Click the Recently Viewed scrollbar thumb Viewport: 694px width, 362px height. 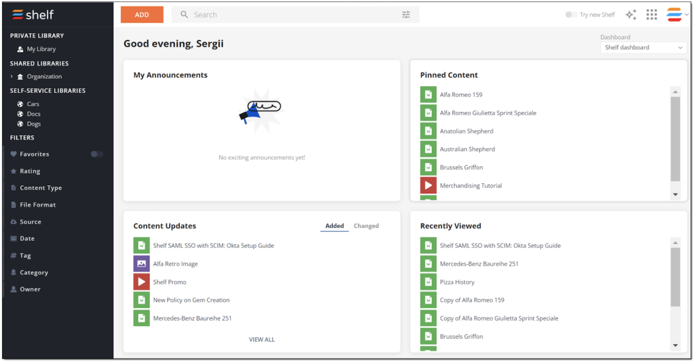point(675,277)
